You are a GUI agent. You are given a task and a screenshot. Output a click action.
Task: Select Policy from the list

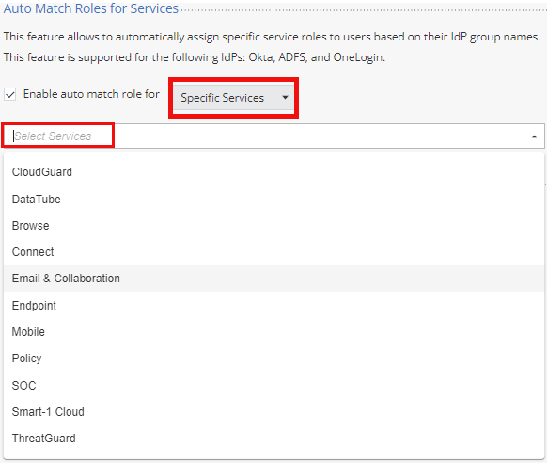click(x=273, y=359)
